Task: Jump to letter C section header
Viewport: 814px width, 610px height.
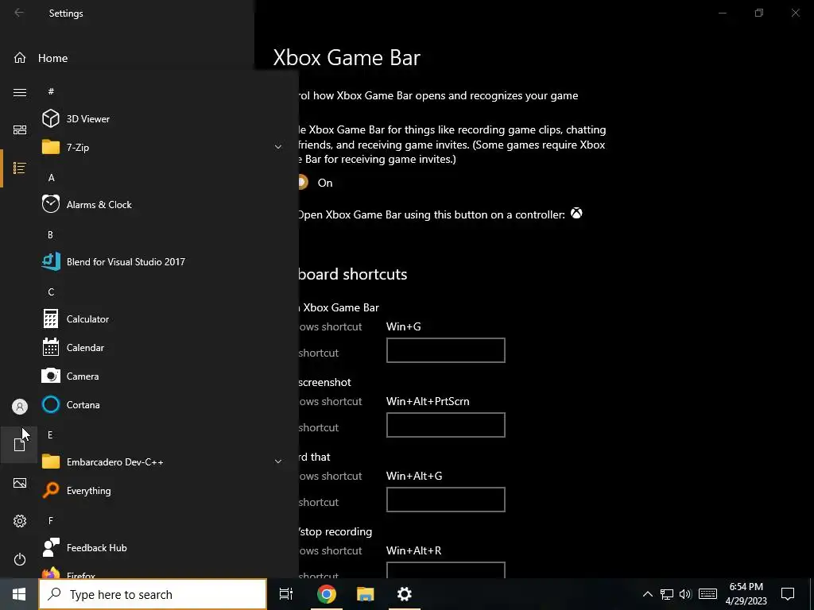Action: [51, 292]
